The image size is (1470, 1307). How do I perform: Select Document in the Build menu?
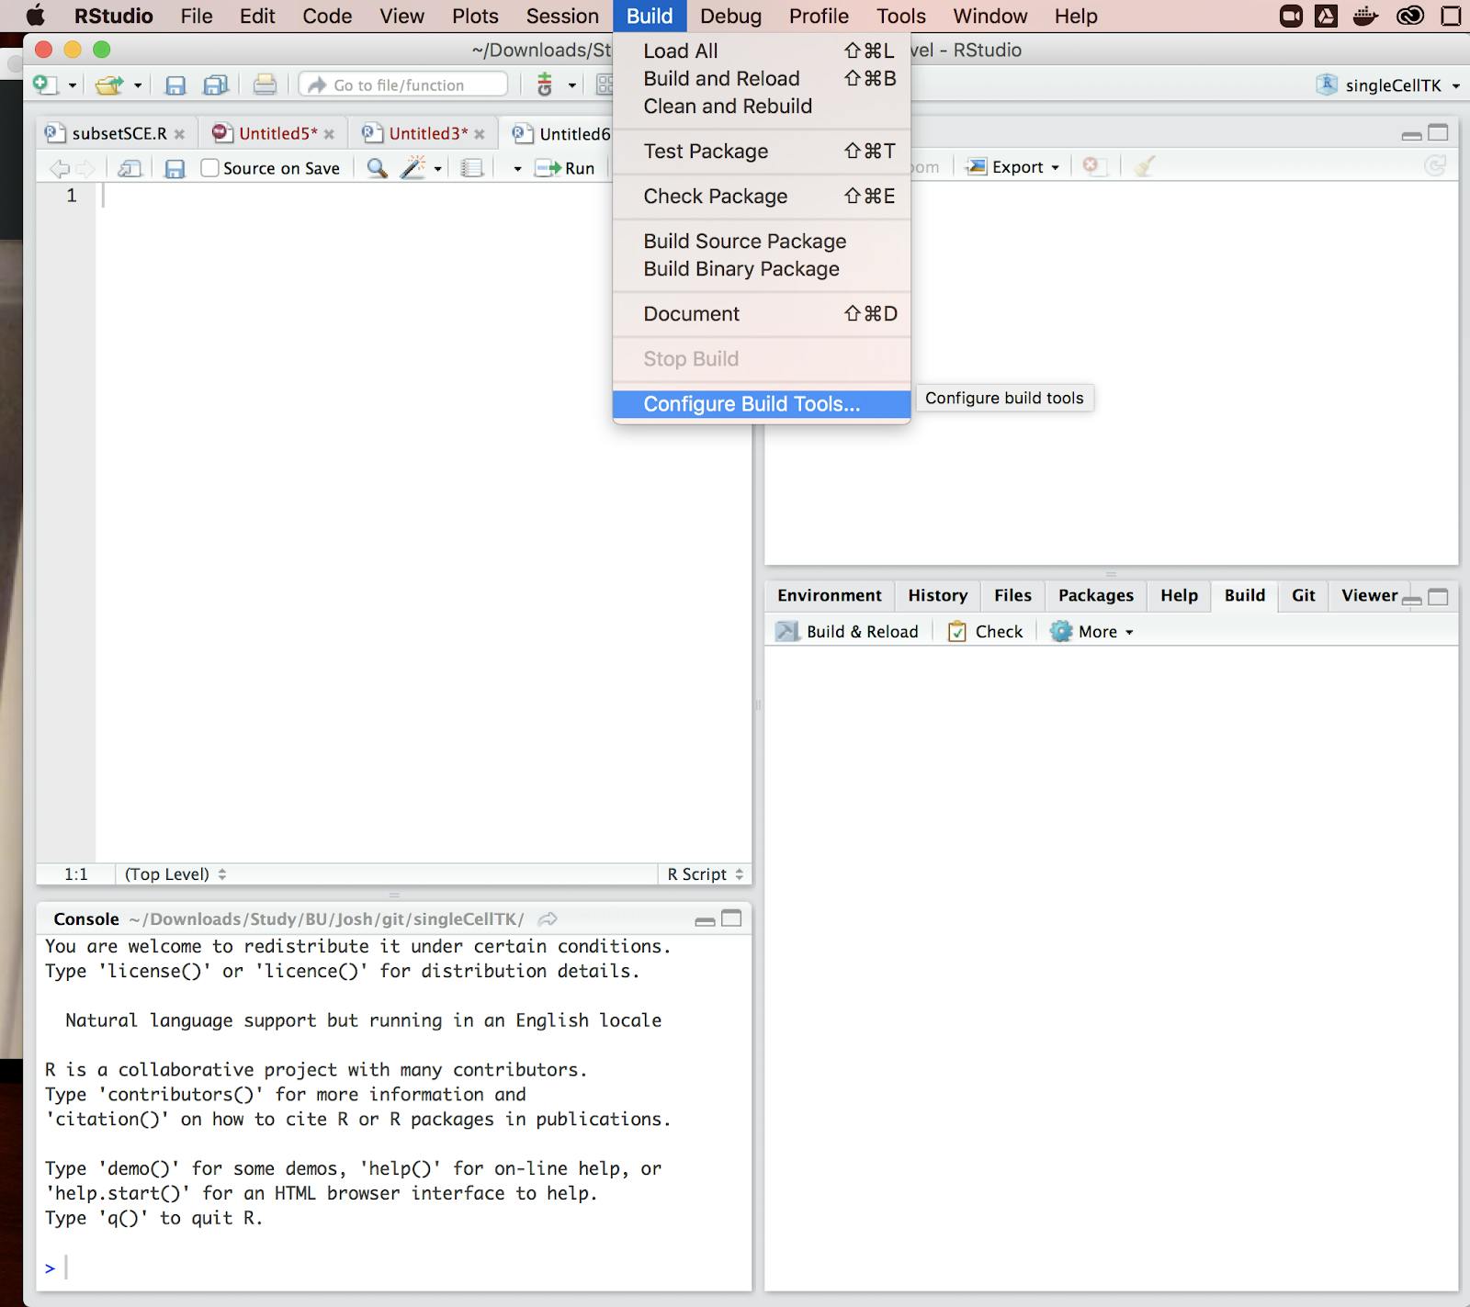pos(762,314)
